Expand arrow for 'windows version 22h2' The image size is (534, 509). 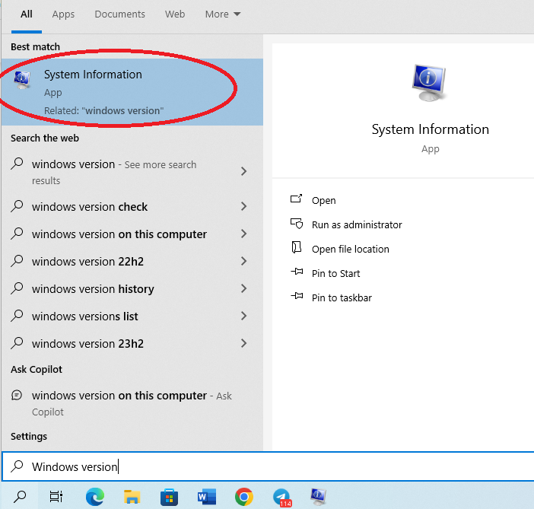click(x=243, y=261)
